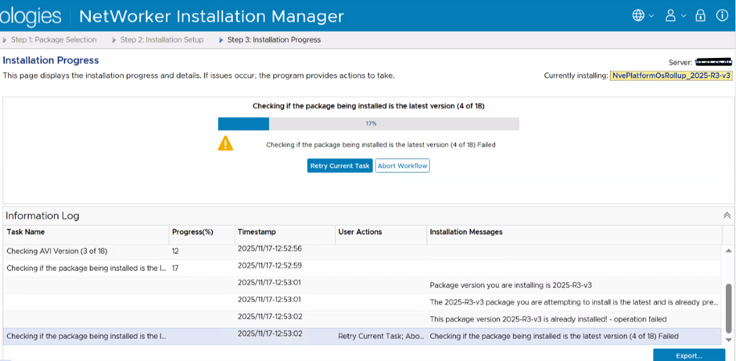Go to Step 1: Package Selection

53,40
